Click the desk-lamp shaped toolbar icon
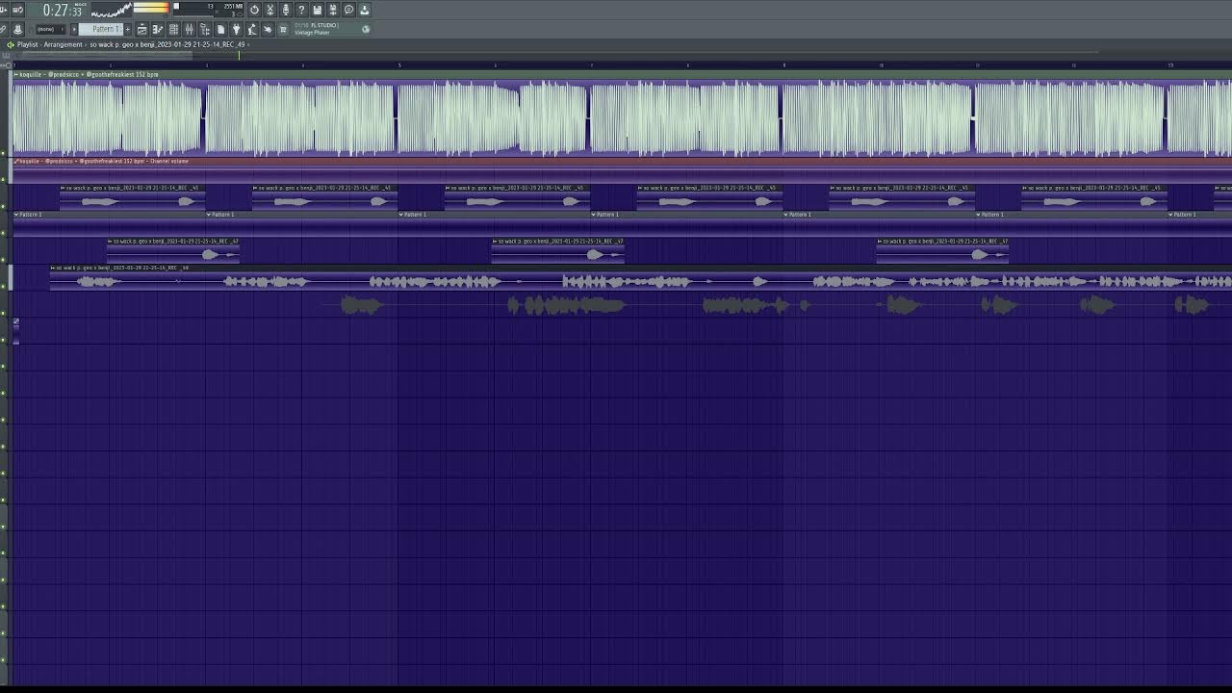The height and width of the screenshot is (693, 1232). 251,29
